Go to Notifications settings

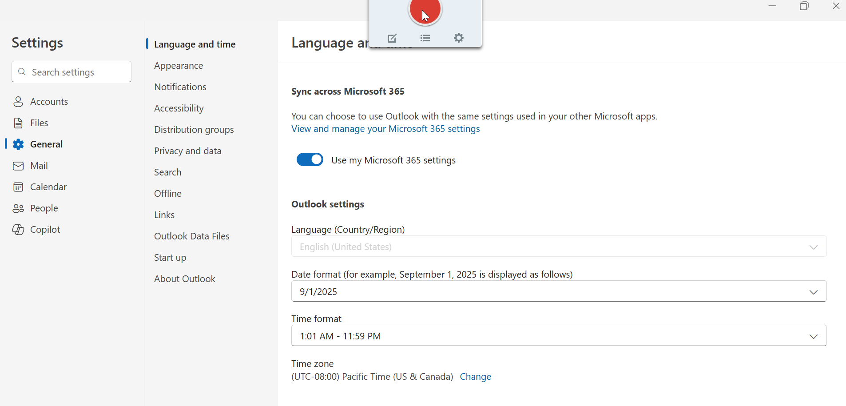(x=180, y=87)
